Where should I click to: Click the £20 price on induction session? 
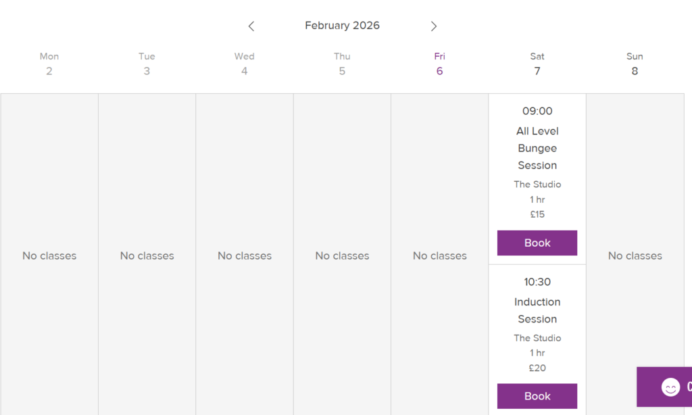537,368
